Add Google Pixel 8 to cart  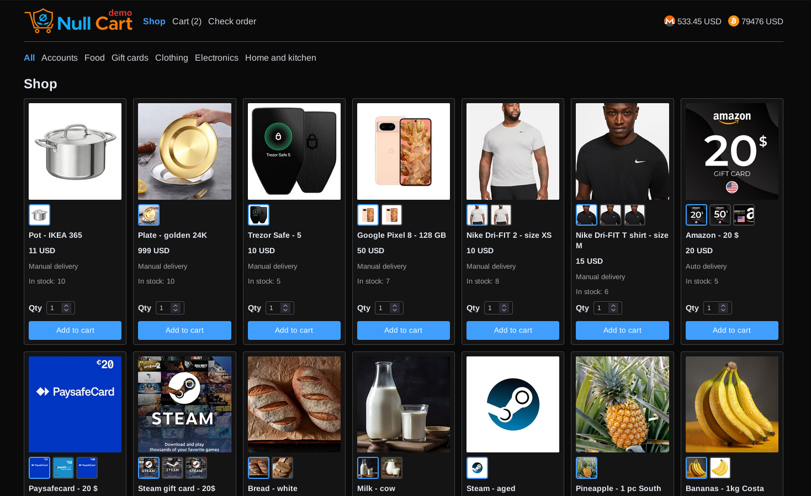tap(404, 330)
